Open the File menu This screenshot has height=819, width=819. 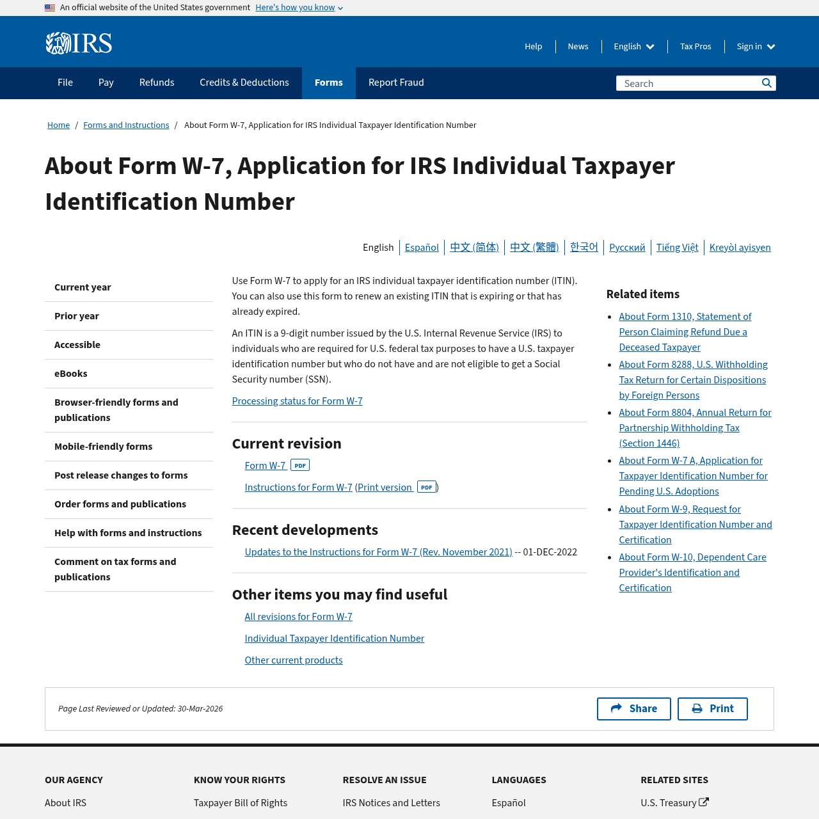65,83
